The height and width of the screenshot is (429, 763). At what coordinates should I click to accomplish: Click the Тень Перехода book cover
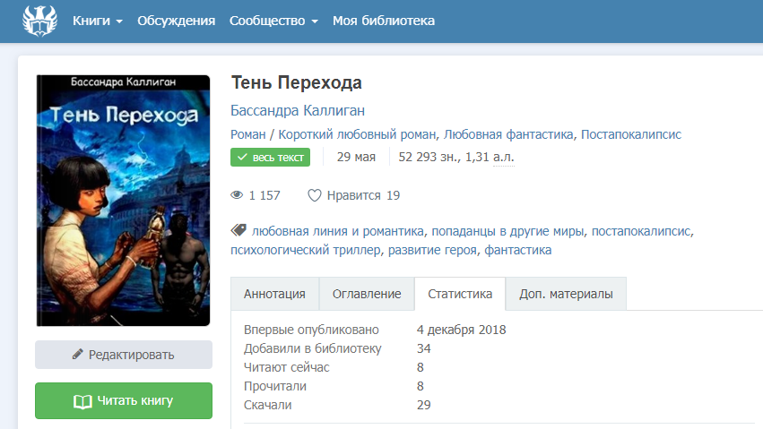pos(123,201)
